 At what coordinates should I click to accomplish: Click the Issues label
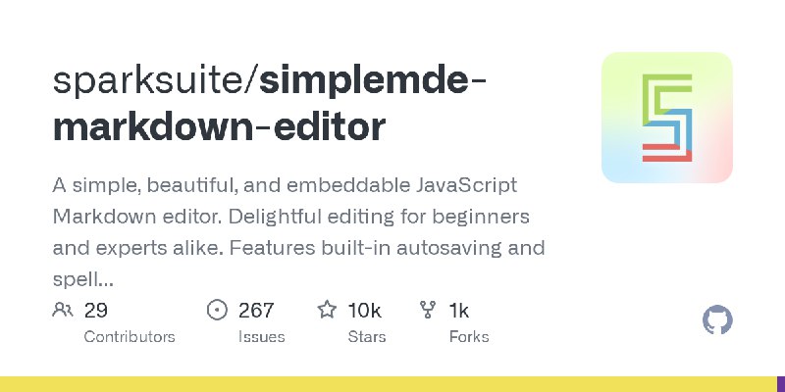point(261,336)
